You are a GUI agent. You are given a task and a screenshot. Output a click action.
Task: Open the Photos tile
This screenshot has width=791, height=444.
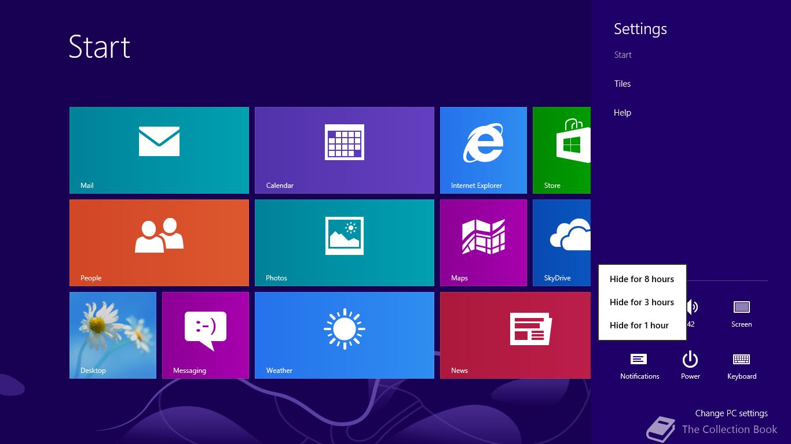pyautogui.click(x=345, y=243)
